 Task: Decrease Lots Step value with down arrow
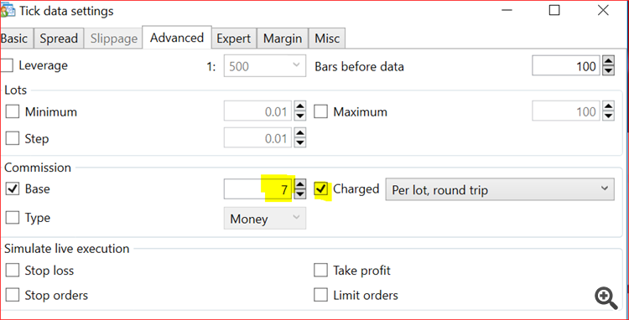click(300, 142)
